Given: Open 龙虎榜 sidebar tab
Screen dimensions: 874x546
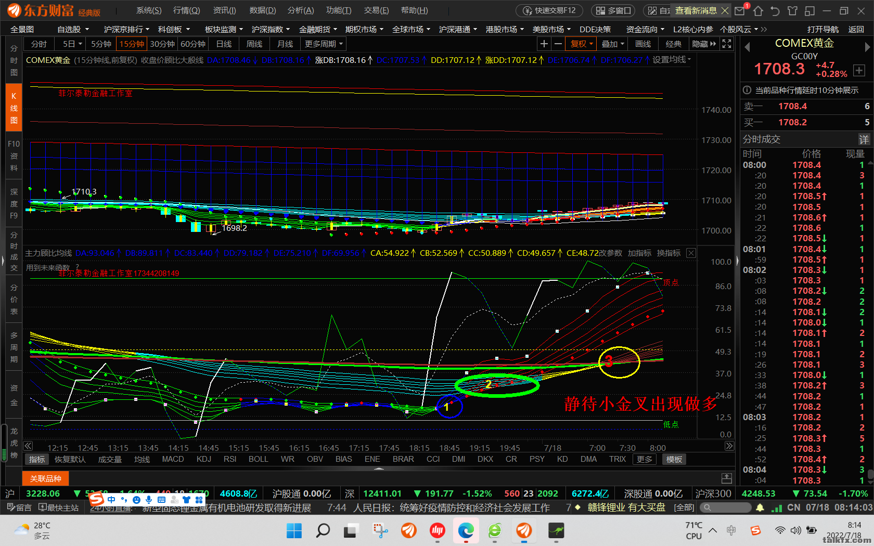Looking at the screenshot, I should [14, 443].
